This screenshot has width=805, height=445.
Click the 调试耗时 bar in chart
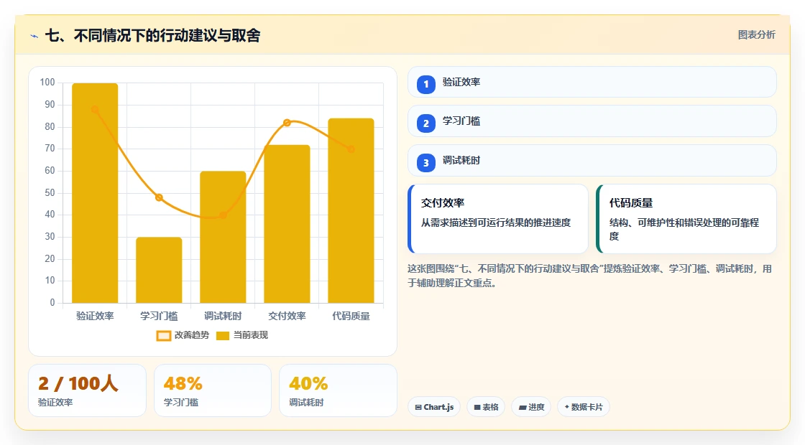point(223,237)
